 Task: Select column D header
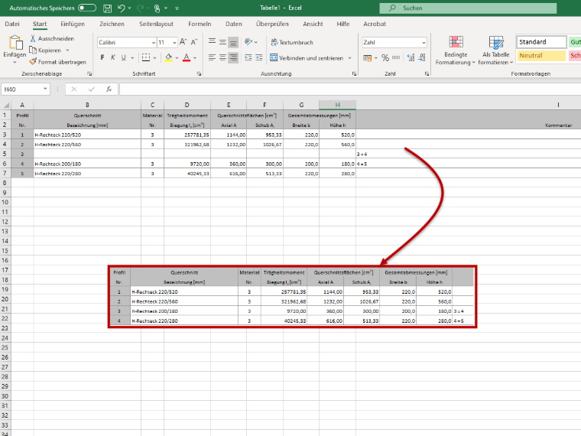[x=187, y=105]
